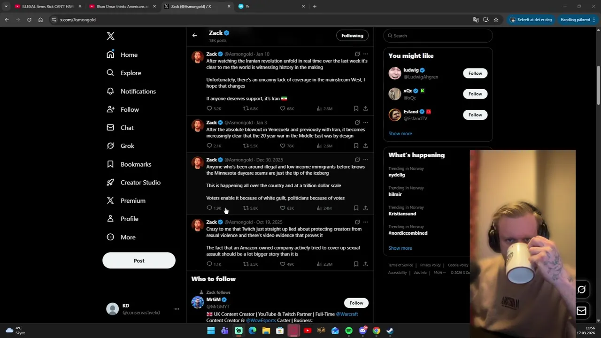The height and width of the screenshot is (338, 601).
Task: Show more suggested accounts under You might like
Action: (400, 133)
